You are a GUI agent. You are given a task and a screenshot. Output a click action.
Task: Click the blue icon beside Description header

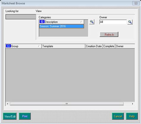click(42, 22)
